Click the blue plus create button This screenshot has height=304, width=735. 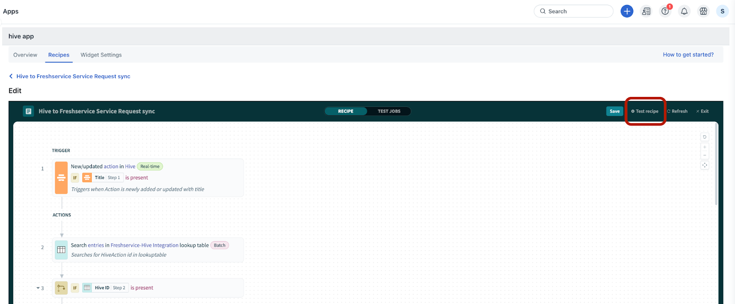627,11
